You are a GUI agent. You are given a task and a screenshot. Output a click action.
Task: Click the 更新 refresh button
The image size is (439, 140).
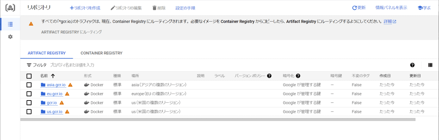[x=359, y=8]
